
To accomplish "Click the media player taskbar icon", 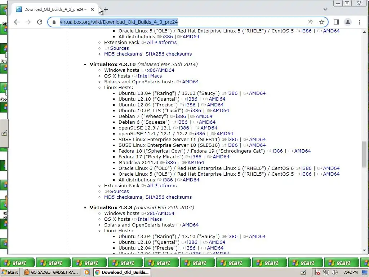I will 87,272.
